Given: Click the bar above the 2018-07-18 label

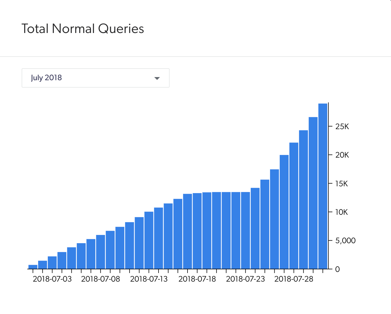Looking at the screenshot, I should point(197,231).
